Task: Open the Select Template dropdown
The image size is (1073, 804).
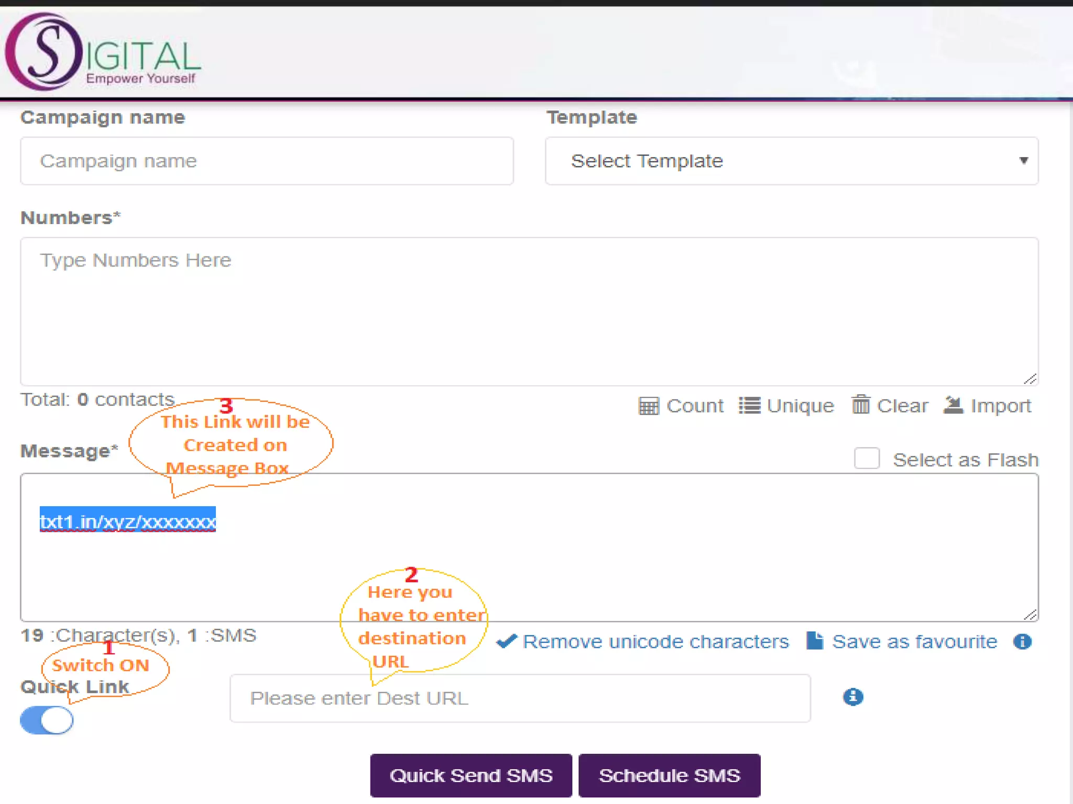Action: click(791, 161)
